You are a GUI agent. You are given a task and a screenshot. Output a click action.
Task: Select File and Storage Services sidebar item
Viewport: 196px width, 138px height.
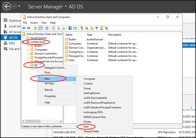(x=12, y=49)
